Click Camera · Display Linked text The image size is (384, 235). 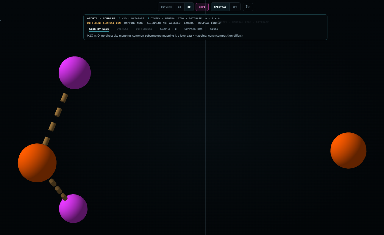click(202, 23)
